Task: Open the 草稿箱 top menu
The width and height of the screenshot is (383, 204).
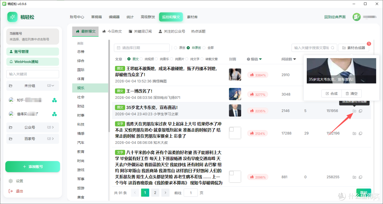Action: 96,17
